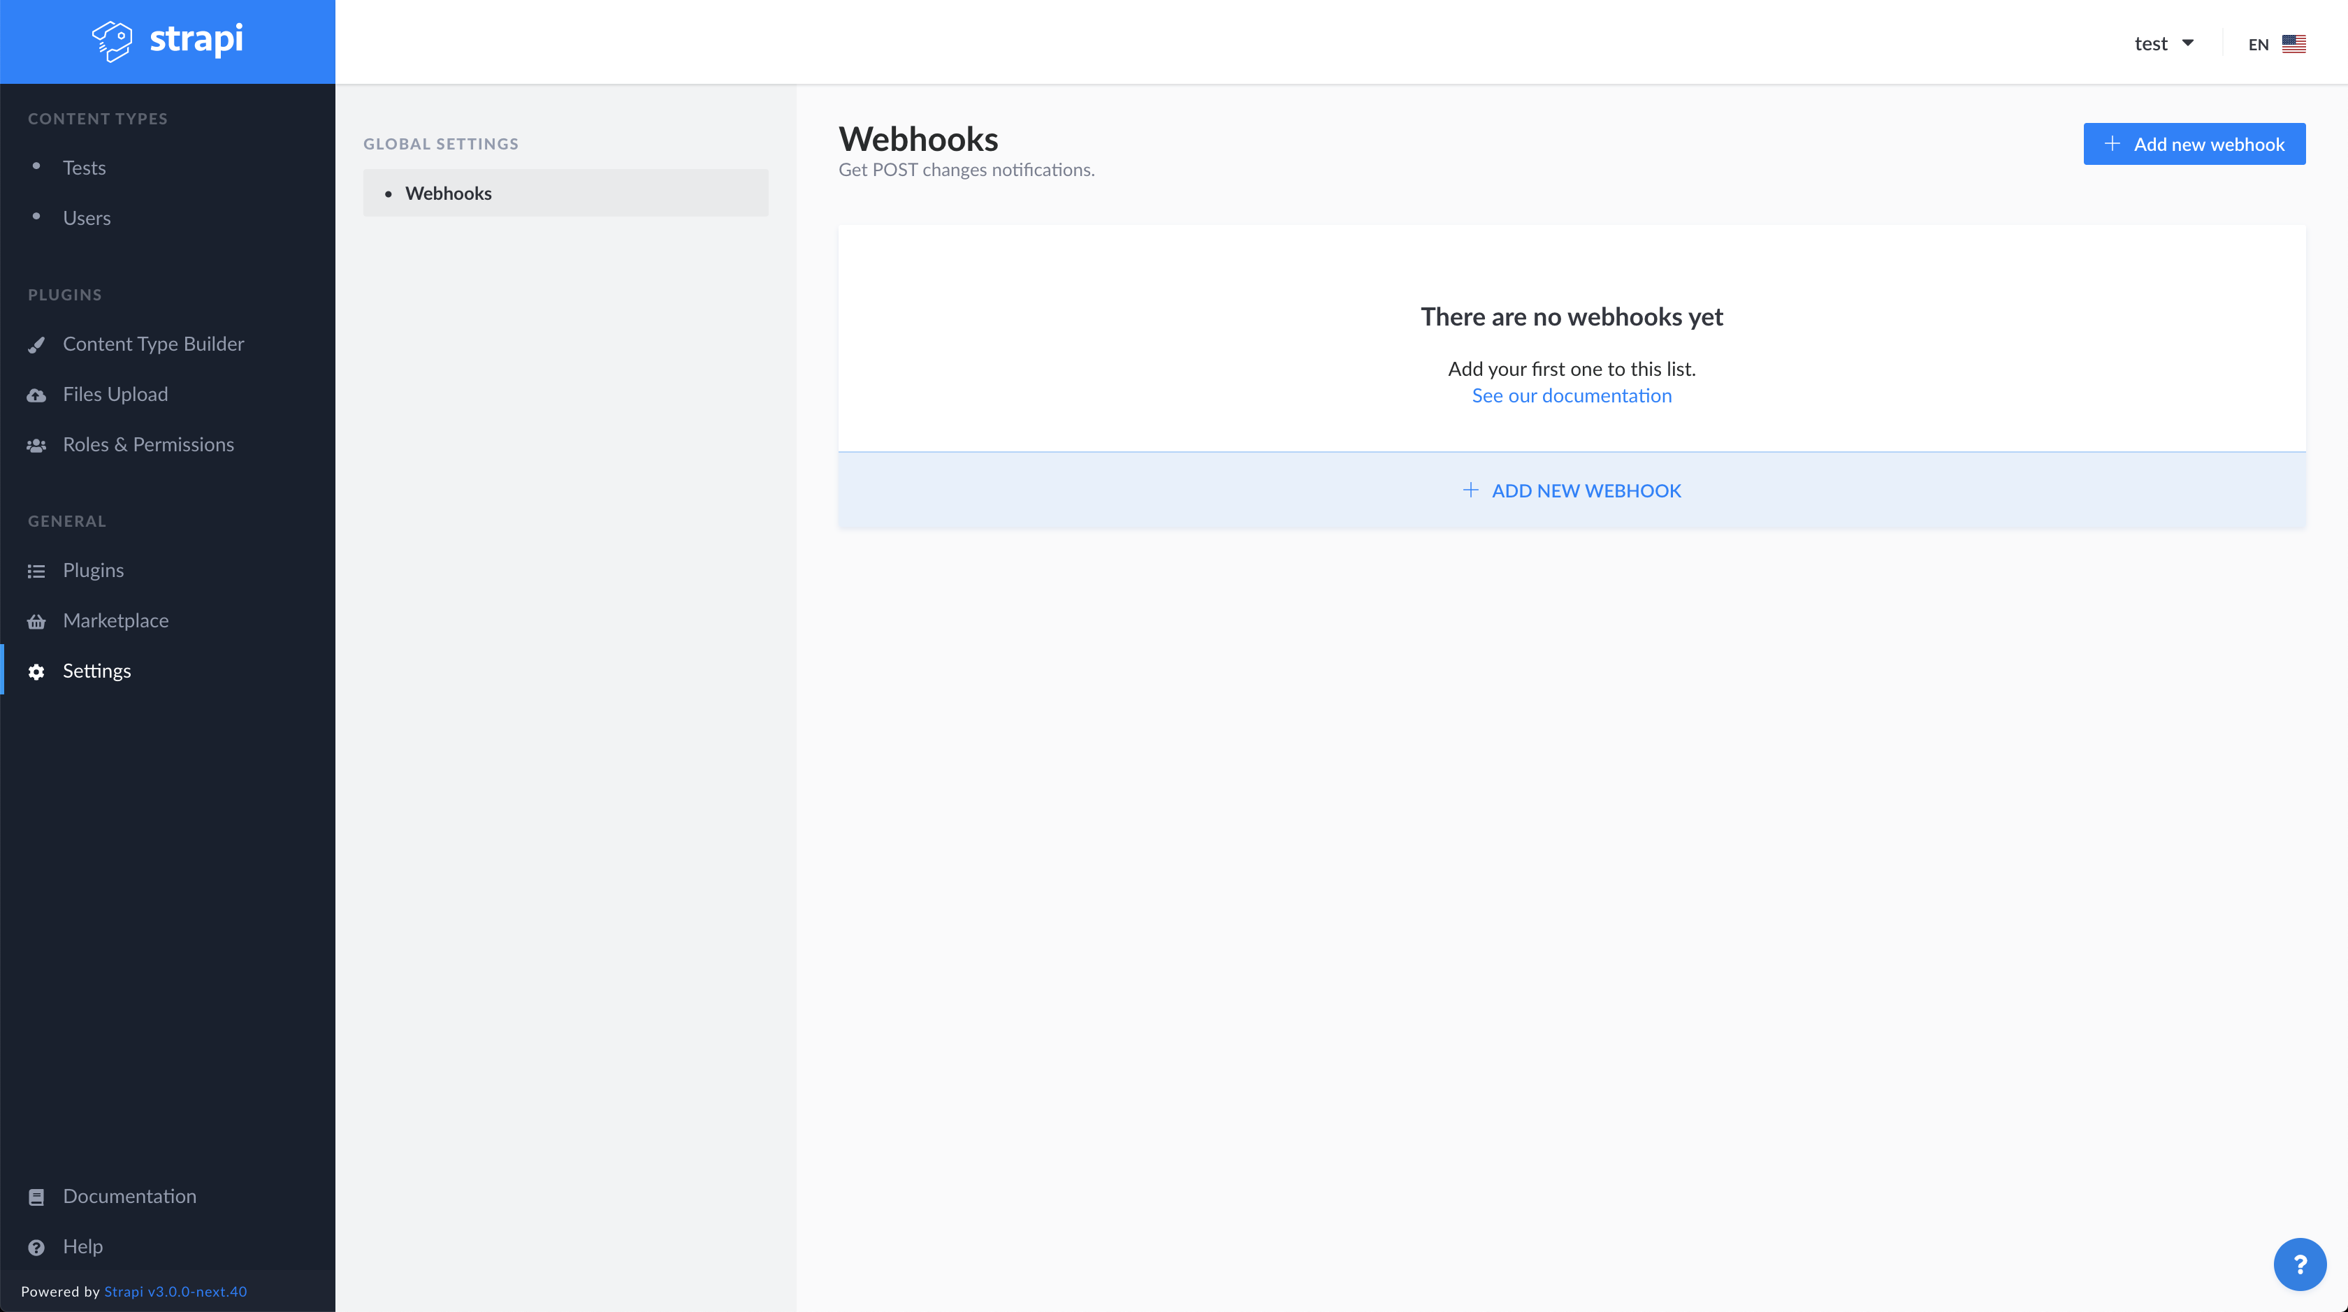
Task: Click the Content Type Builder brush icon
Action: coord(36,344)
